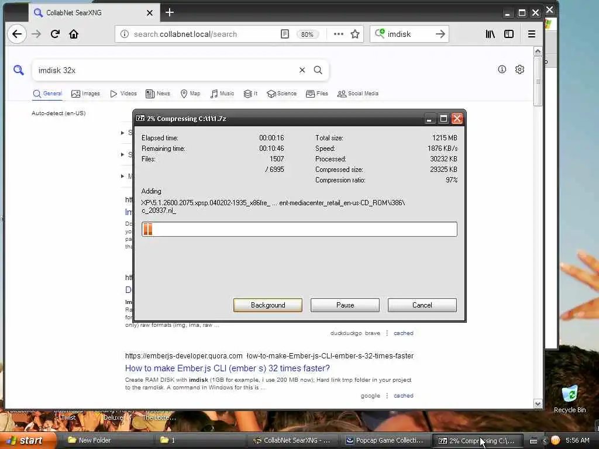Click the search submit magnifier icon

pyautogui.click(x=318, y=70)
